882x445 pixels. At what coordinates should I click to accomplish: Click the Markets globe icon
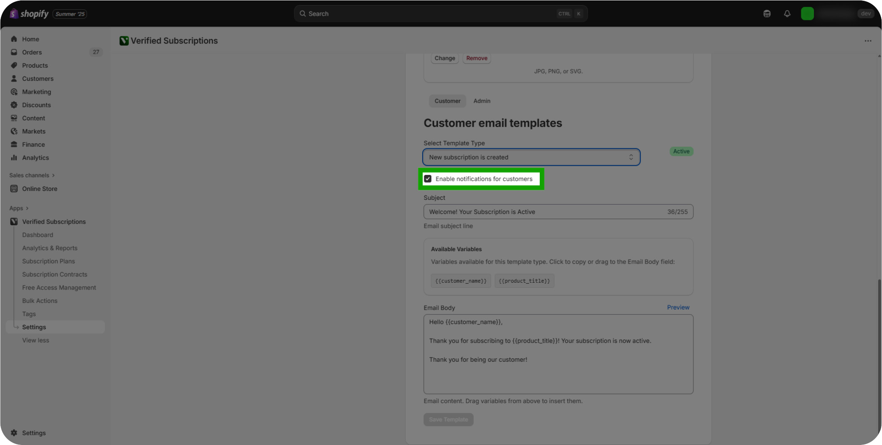point(14,131)
